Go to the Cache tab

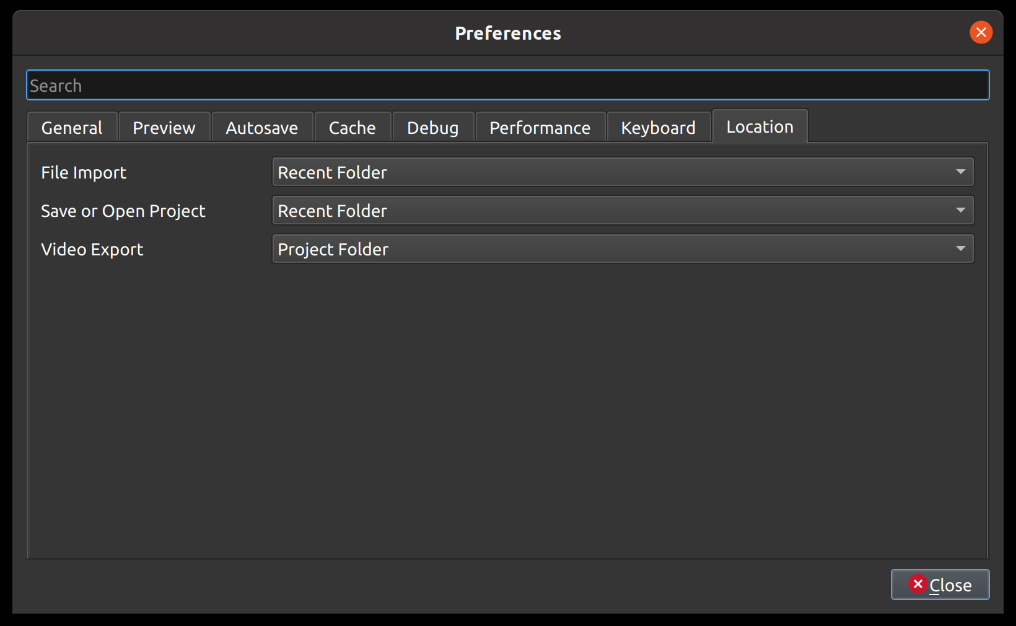click(353, 128)
